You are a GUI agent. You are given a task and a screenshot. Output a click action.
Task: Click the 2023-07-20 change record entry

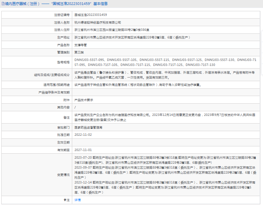point(165,160)
